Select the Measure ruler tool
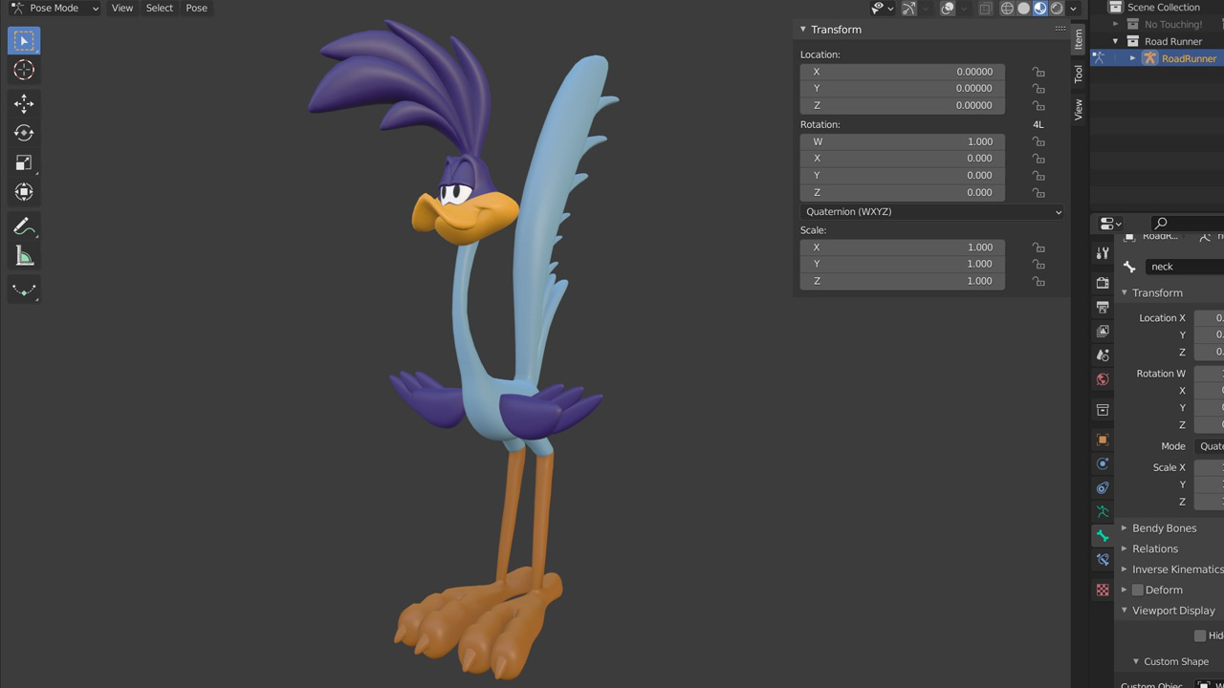The width and height of the screenshot is (1224, 688). 24,256
